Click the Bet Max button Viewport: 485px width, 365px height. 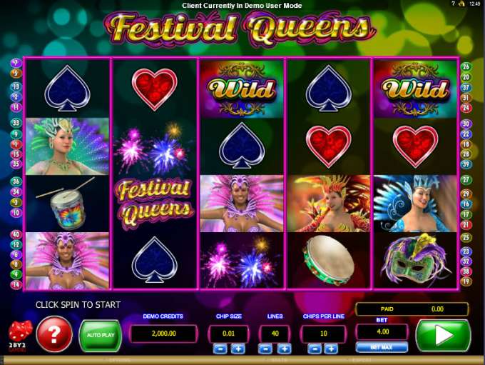tap(382, 347)
